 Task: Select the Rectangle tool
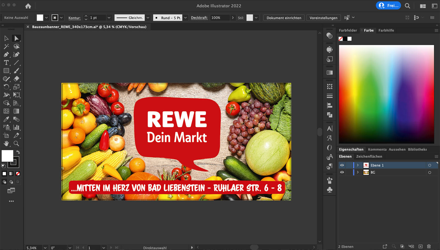(x=6, y=71)
